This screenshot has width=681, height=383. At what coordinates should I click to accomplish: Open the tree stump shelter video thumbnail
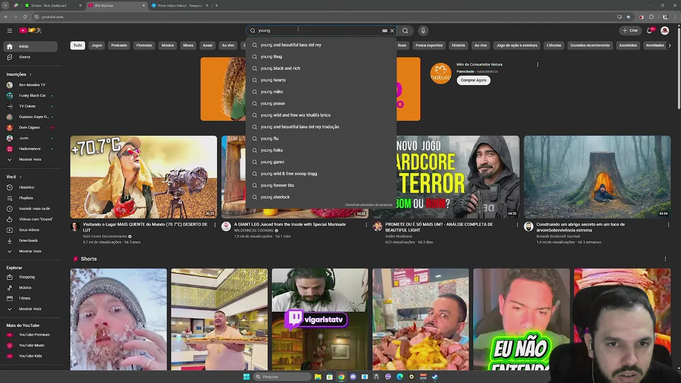pos(597,177)
